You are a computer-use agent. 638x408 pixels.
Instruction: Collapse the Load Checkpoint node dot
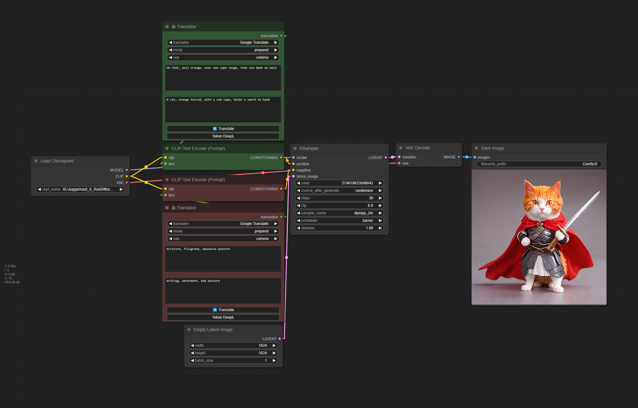coord(36,161)
